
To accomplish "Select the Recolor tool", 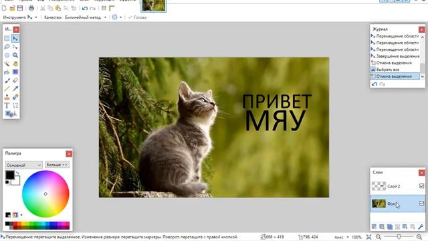I will tap(15, 97).
